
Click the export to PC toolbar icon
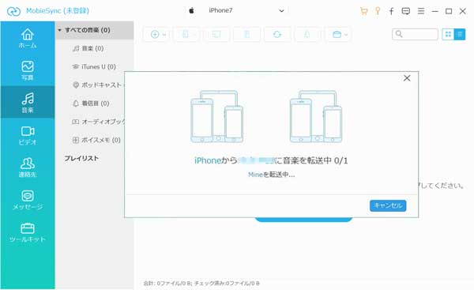click(x=216, y=35)
